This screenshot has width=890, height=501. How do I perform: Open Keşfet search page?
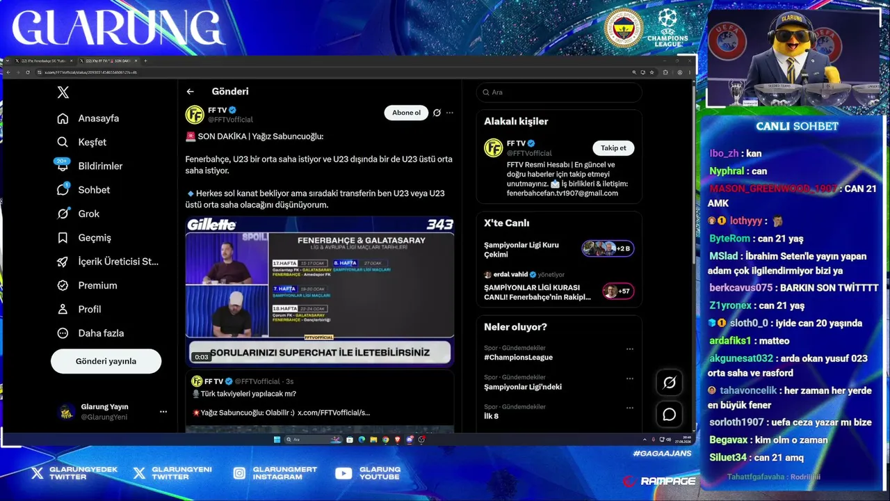click(x=92, y=142)
